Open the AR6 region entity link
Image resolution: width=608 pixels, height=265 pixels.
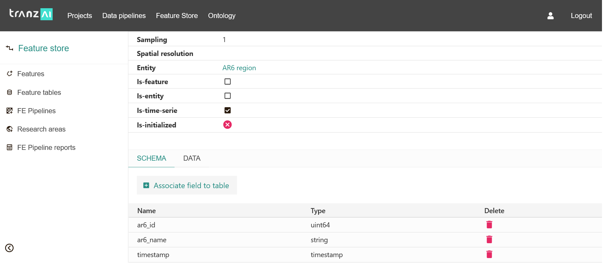click(239, 68)
